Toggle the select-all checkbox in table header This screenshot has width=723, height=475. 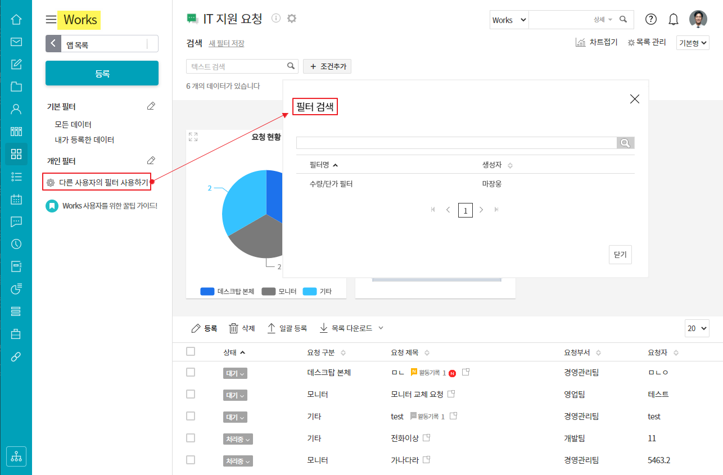pyautogui.click(x=191, y=351)
